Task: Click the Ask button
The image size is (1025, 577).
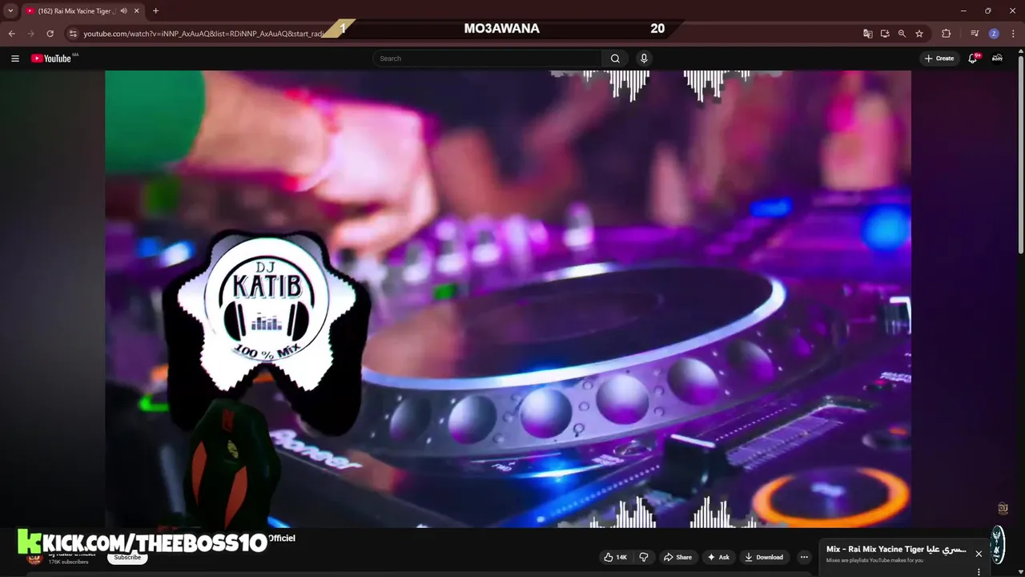Action: [x=718, y=557]
